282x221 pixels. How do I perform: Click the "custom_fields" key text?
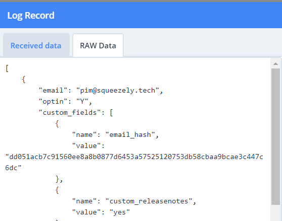pos(70,113)
